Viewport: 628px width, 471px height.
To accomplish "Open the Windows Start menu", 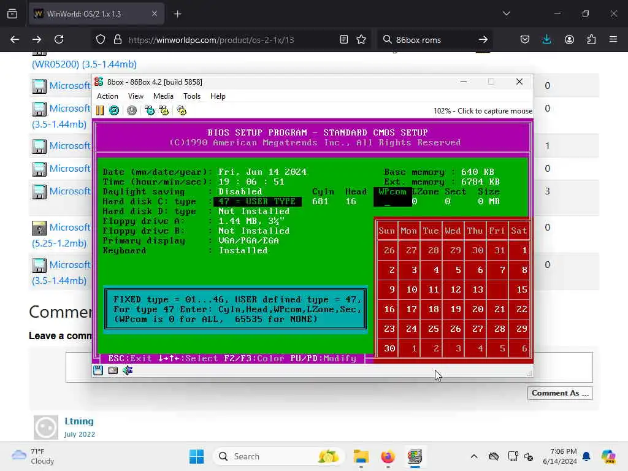I will [196, 456].
